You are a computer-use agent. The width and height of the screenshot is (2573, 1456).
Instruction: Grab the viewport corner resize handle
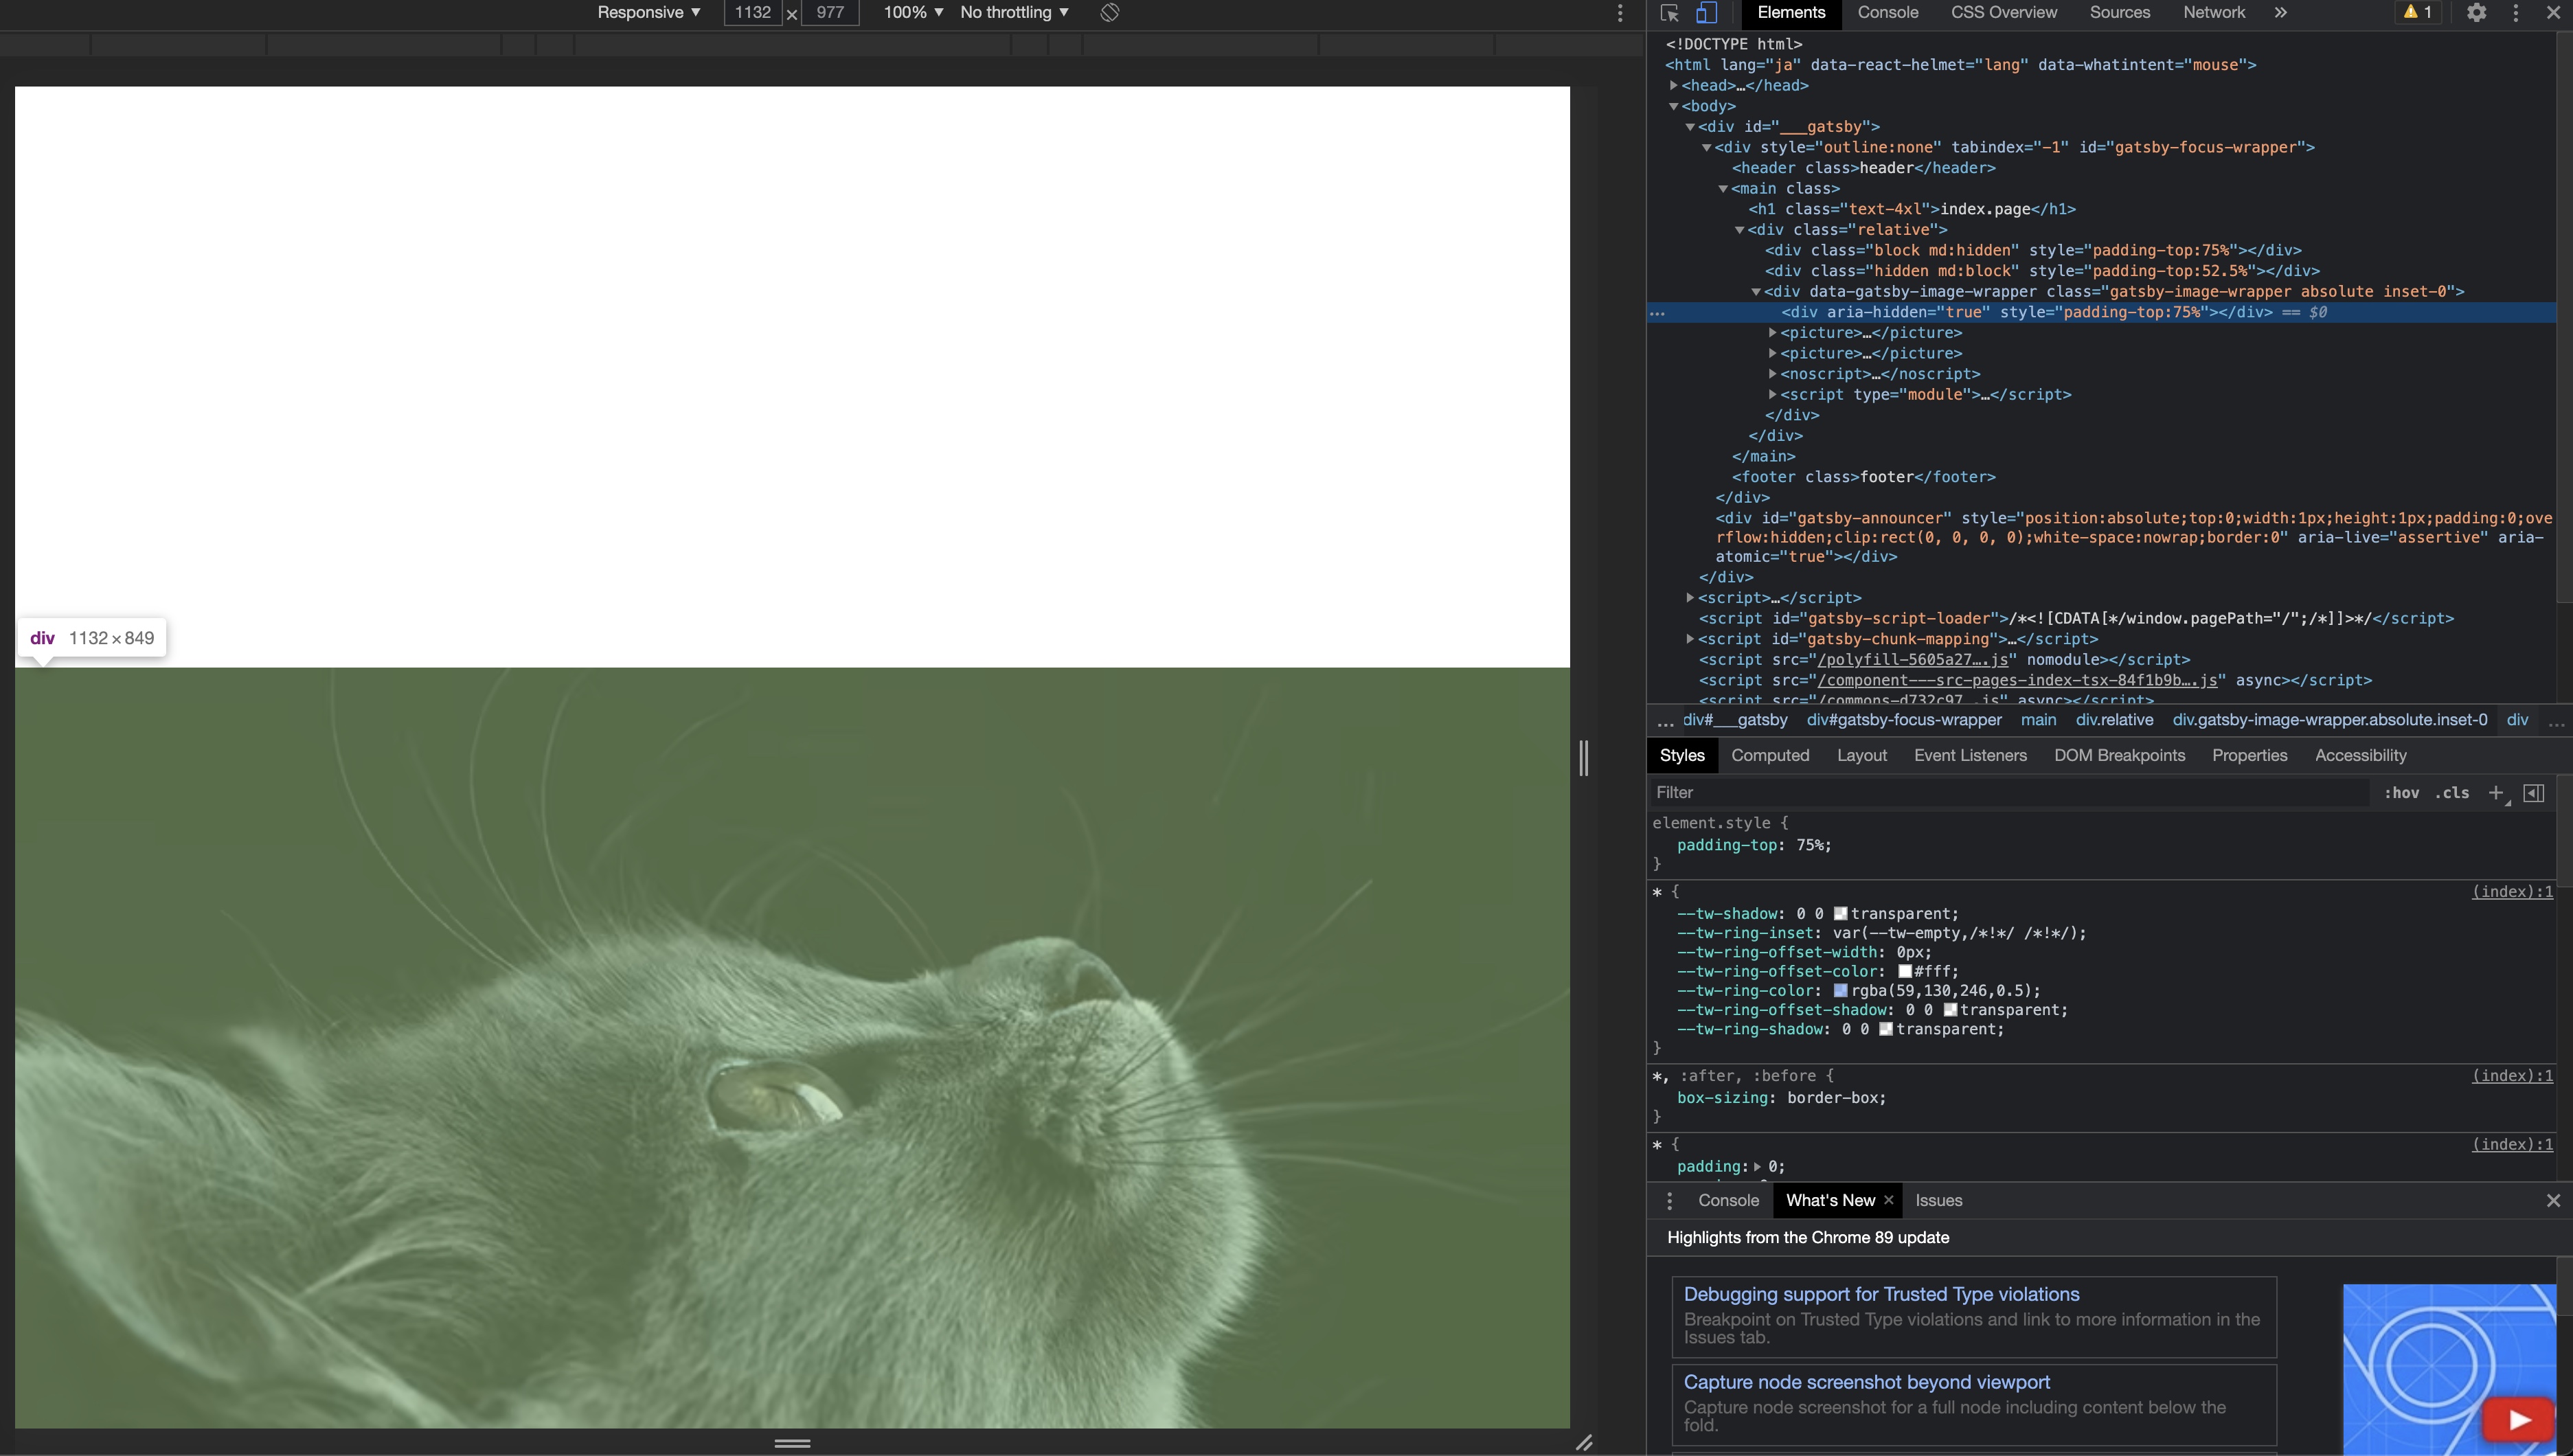click(1584, 1443)
